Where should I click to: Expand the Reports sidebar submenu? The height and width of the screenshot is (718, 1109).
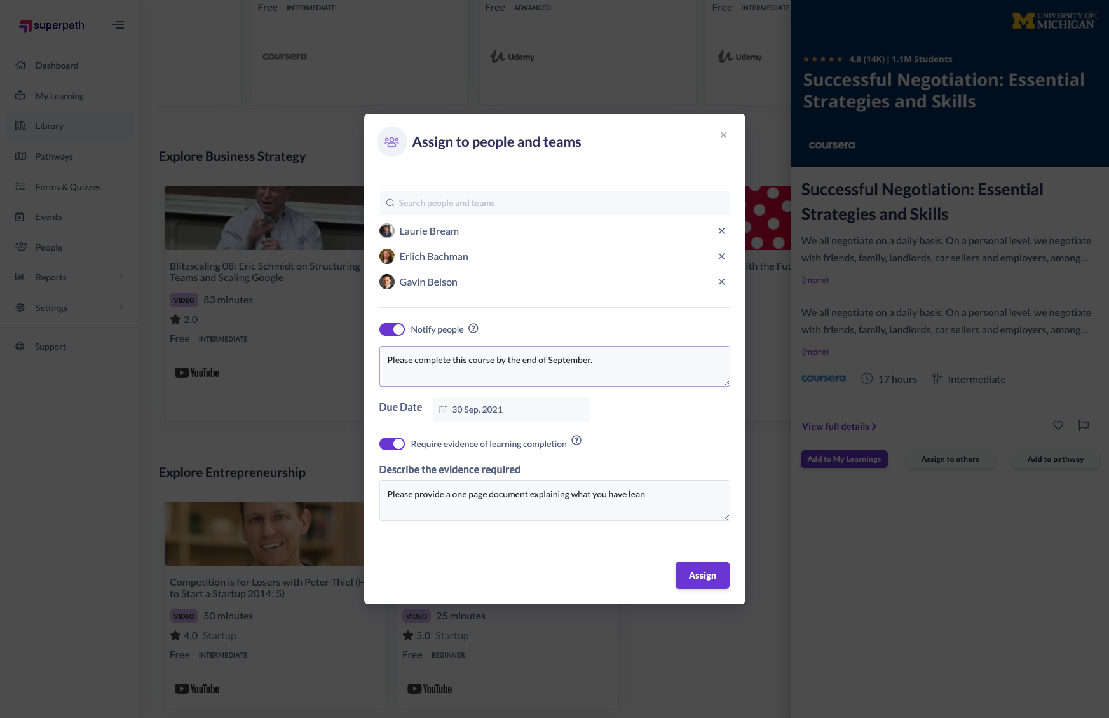121,277
